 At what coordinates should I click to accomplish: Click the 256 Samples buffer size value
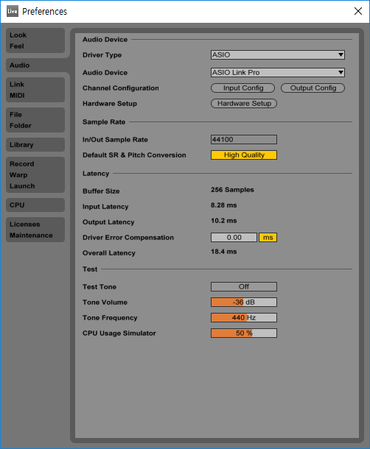[x=232, y=190]
